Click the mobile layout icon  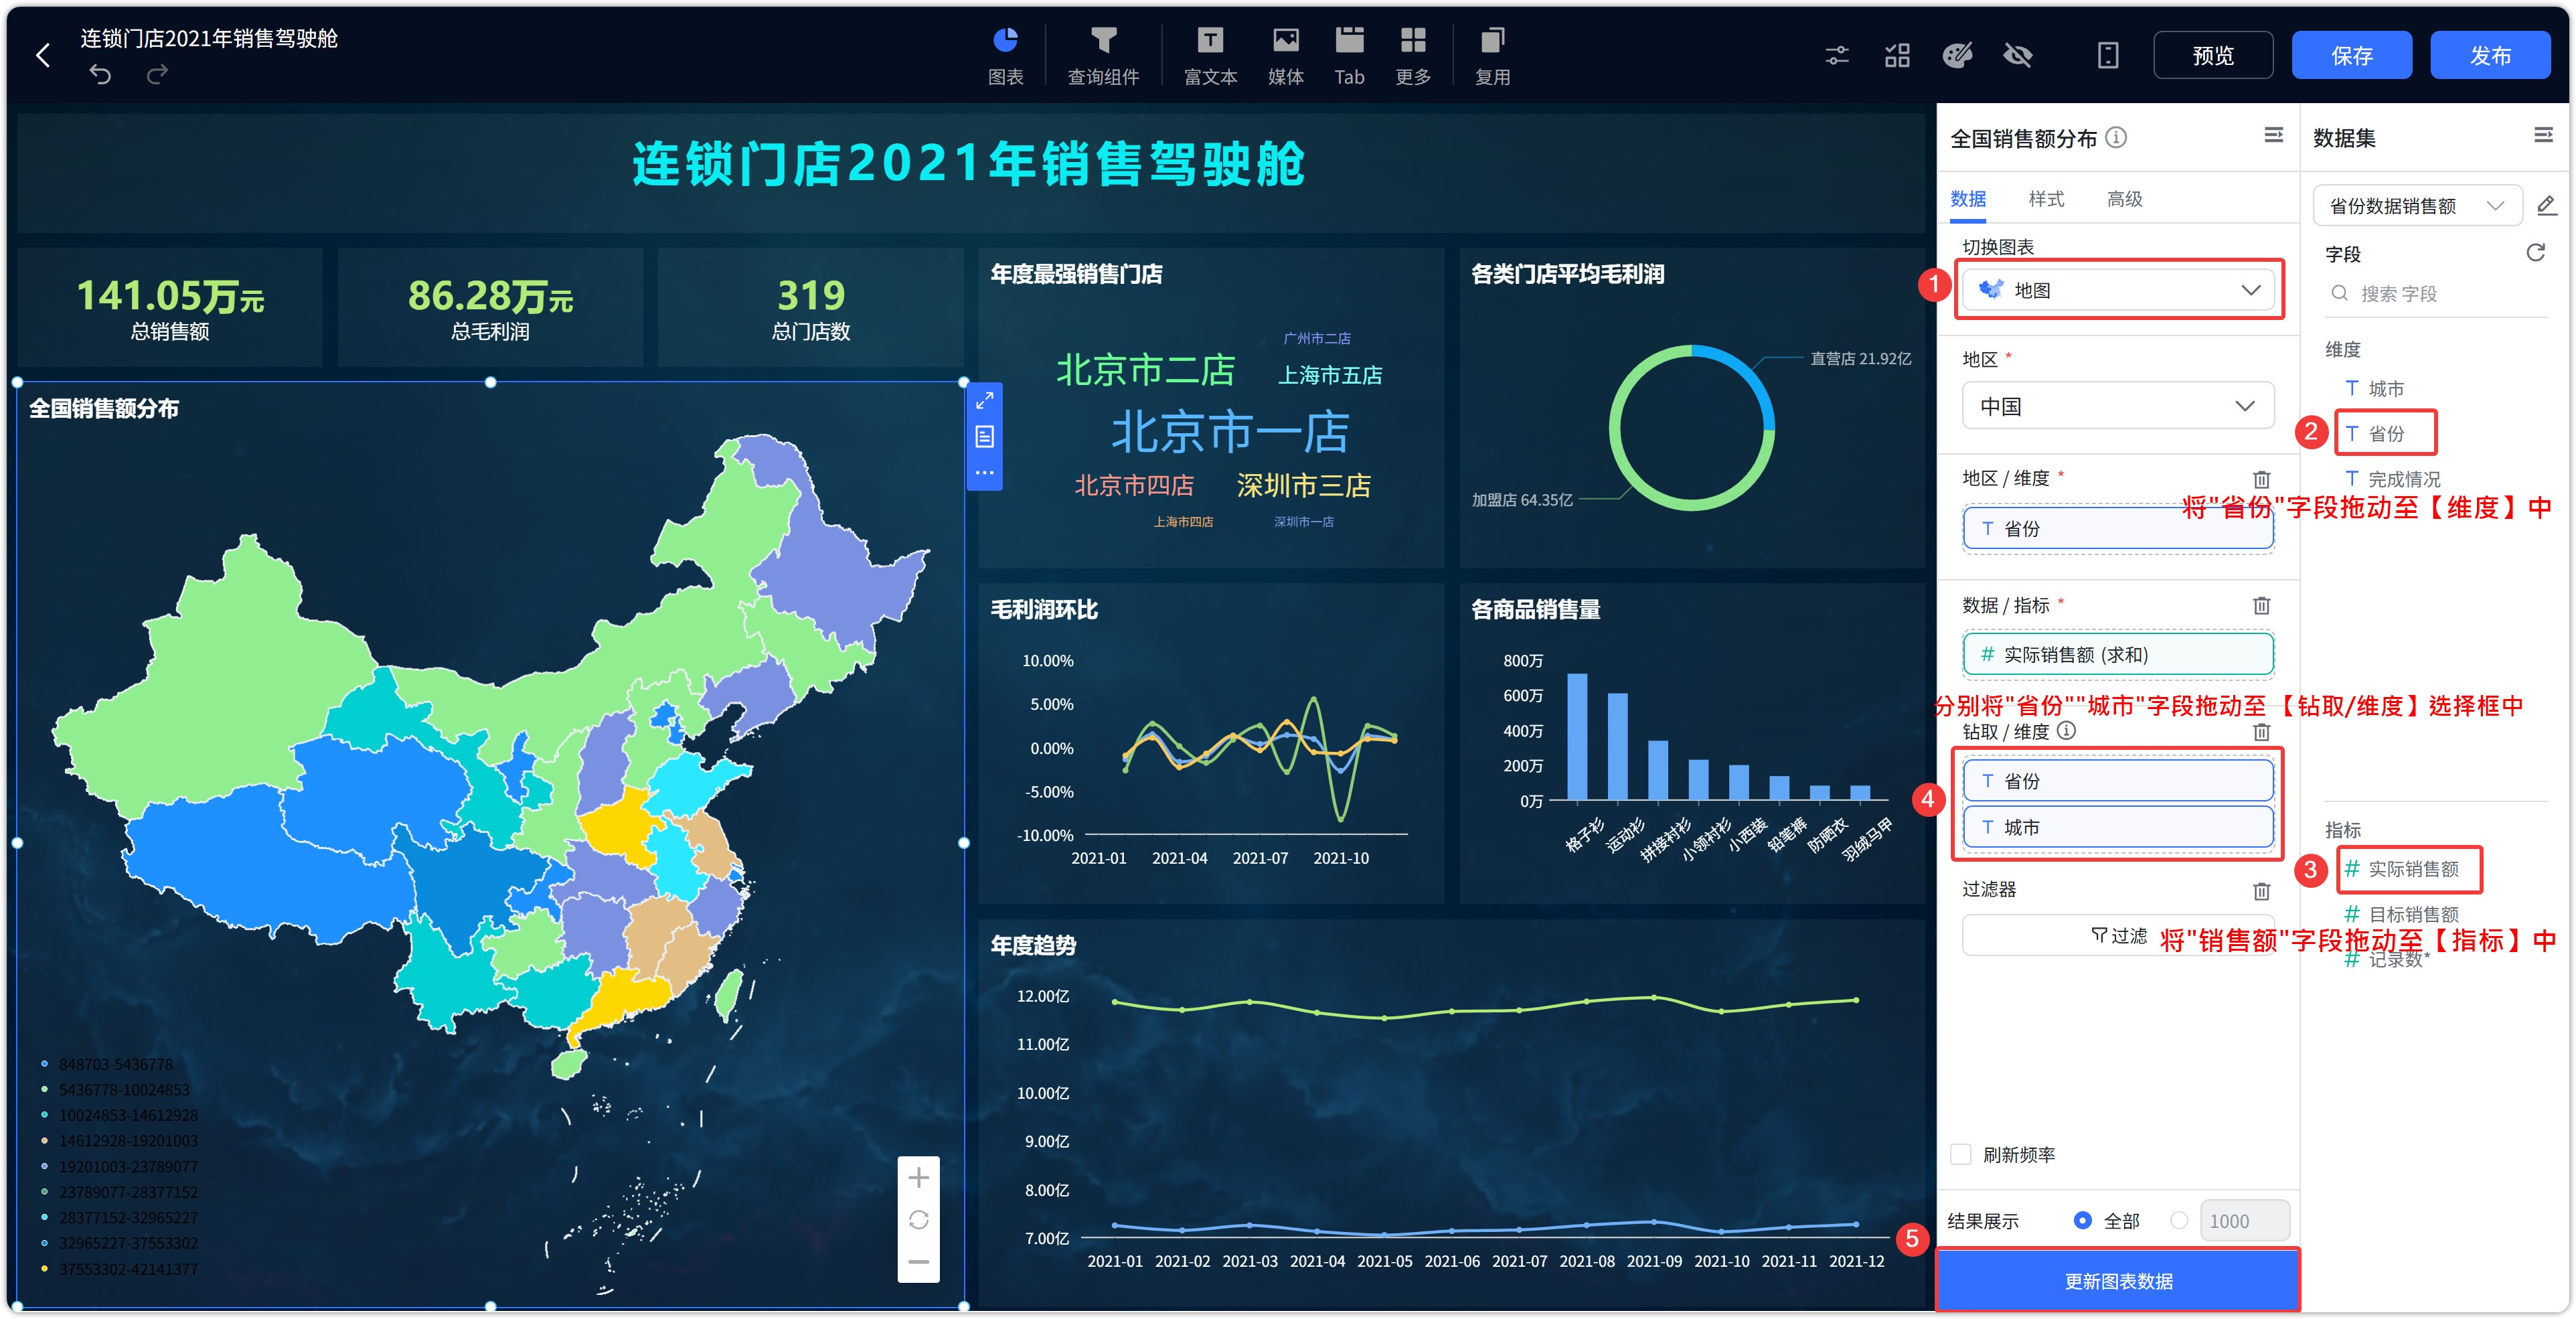[2108, 55]
